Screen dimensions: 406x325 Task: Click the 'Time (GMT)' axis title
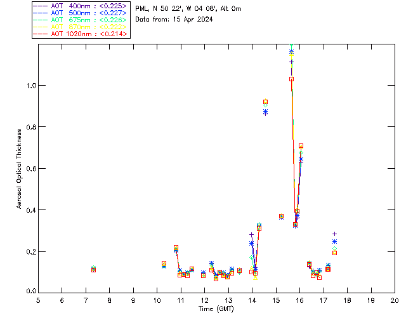pos(216,308)
